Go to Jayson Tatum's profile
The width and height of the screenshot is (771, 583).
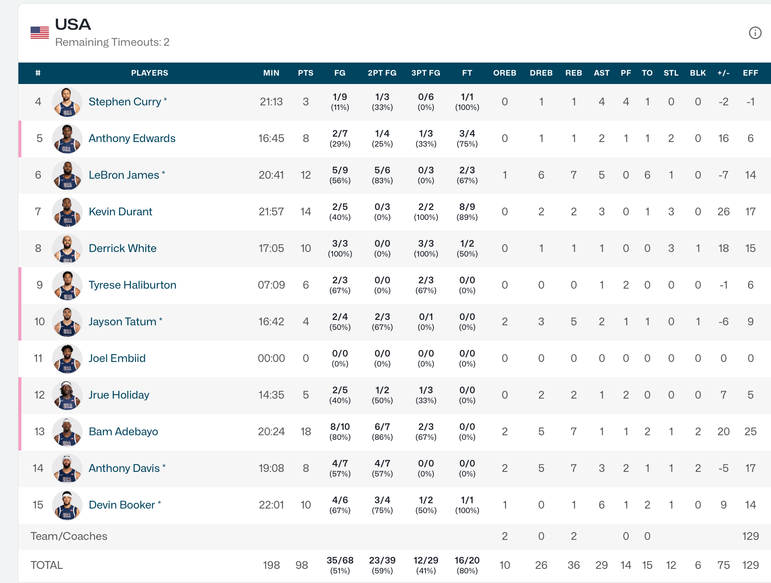122,321
